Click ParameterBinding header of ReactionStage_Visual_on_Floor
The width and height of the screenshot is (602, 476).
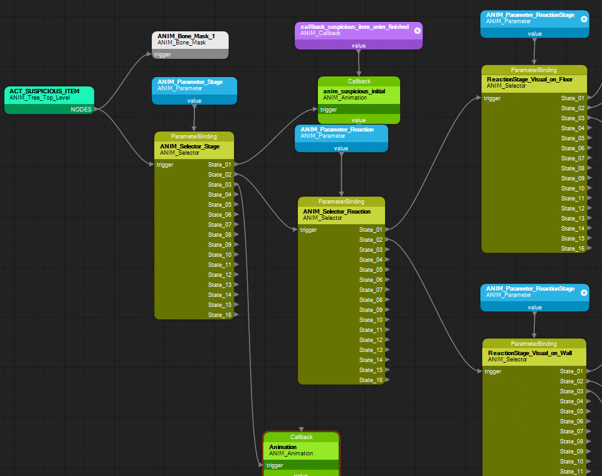coord(534,70)
